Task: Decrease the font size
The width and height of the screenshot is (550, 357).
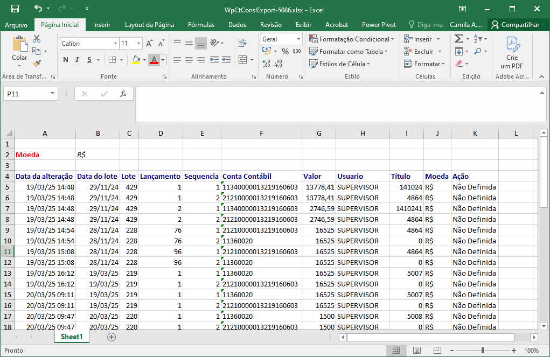Action: [161, 44]
